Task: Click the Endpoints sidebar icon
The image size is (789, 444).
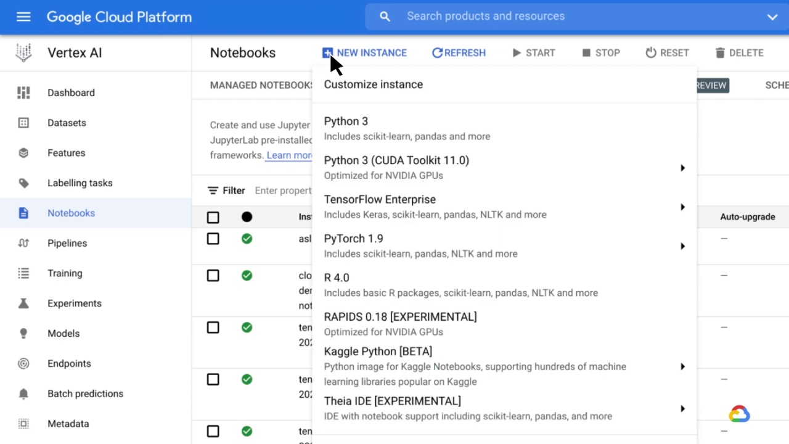Action: (x=23, y=364)
